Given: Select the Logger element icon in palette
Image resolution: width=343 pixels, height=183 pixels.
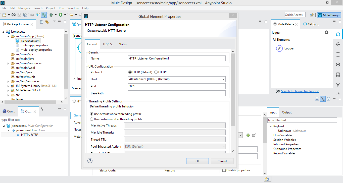Looking at the screenshot, I should point(279,48).
